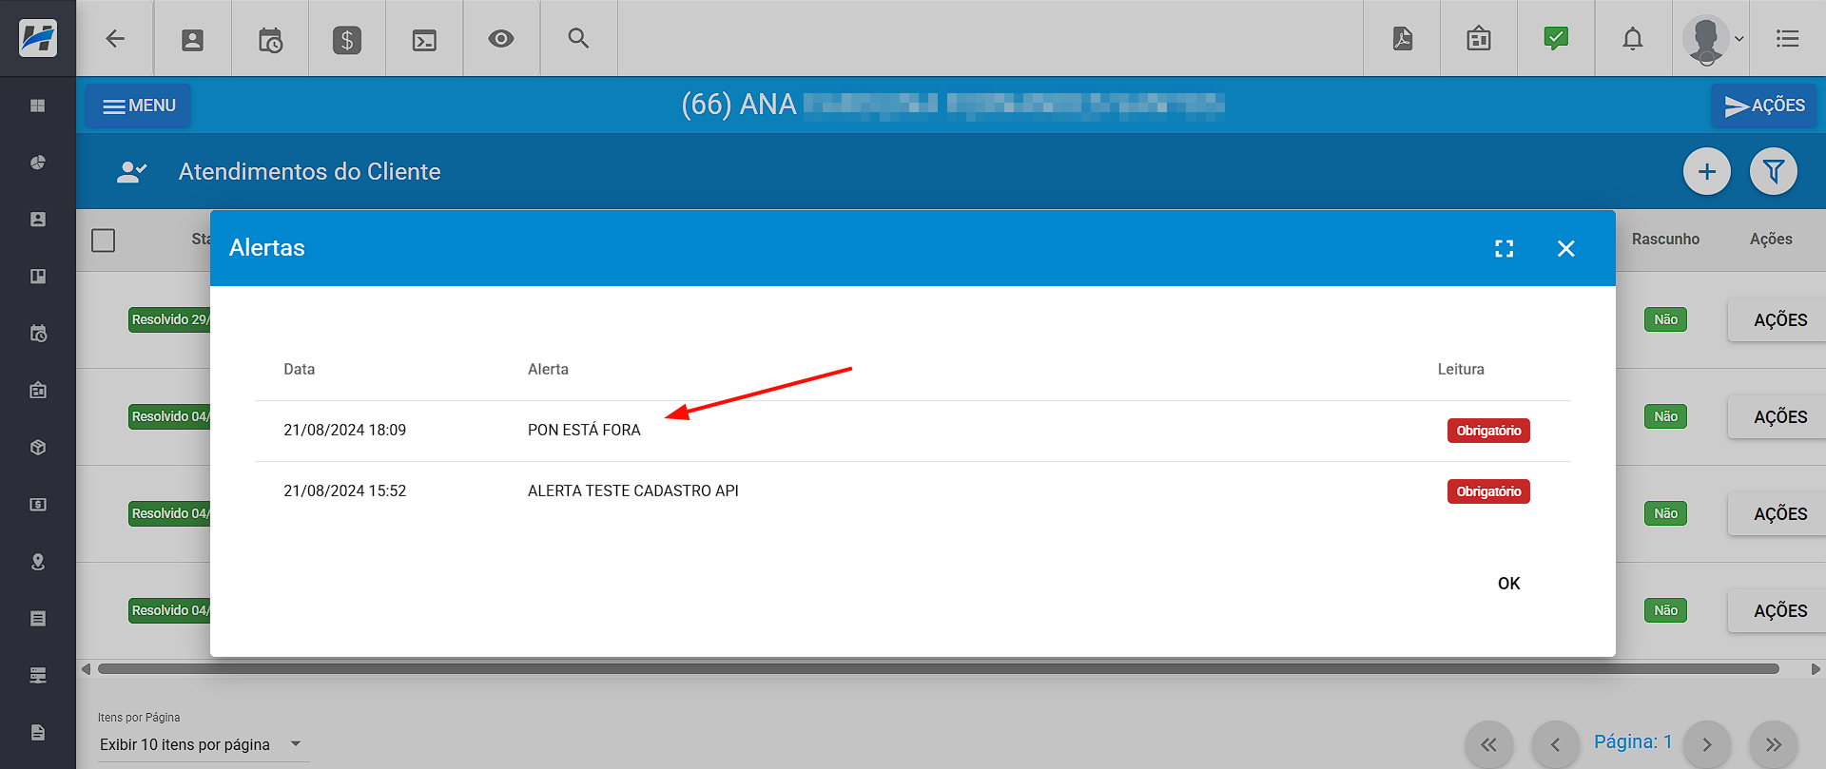
Task: Click Obrigatório badge for PON ESTÁ FORA
Action: click(x=1488, y=431)
